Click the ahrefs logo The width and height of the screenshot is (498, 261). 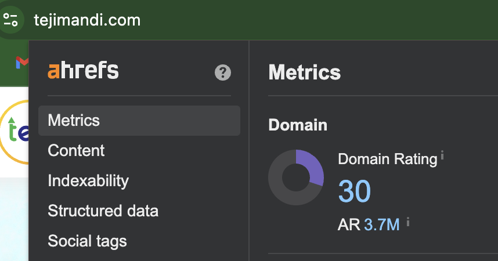click(x=83, y=71)
